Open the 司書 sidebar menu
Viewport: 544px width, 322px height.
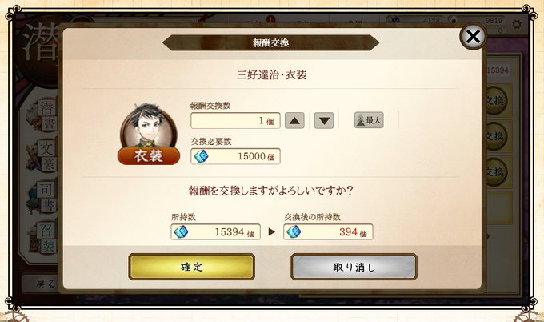coord(42,196)
